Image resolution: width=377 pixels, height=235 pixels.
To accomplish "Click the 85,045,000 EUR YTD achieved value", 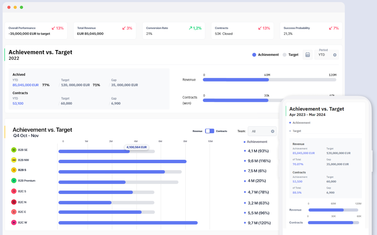I will (26, 85).
